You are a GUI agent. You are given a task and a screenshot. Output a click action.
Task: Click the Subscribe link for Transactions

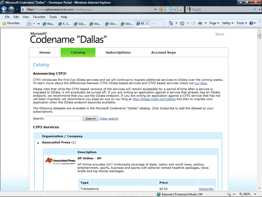click(x=206, y=189)
